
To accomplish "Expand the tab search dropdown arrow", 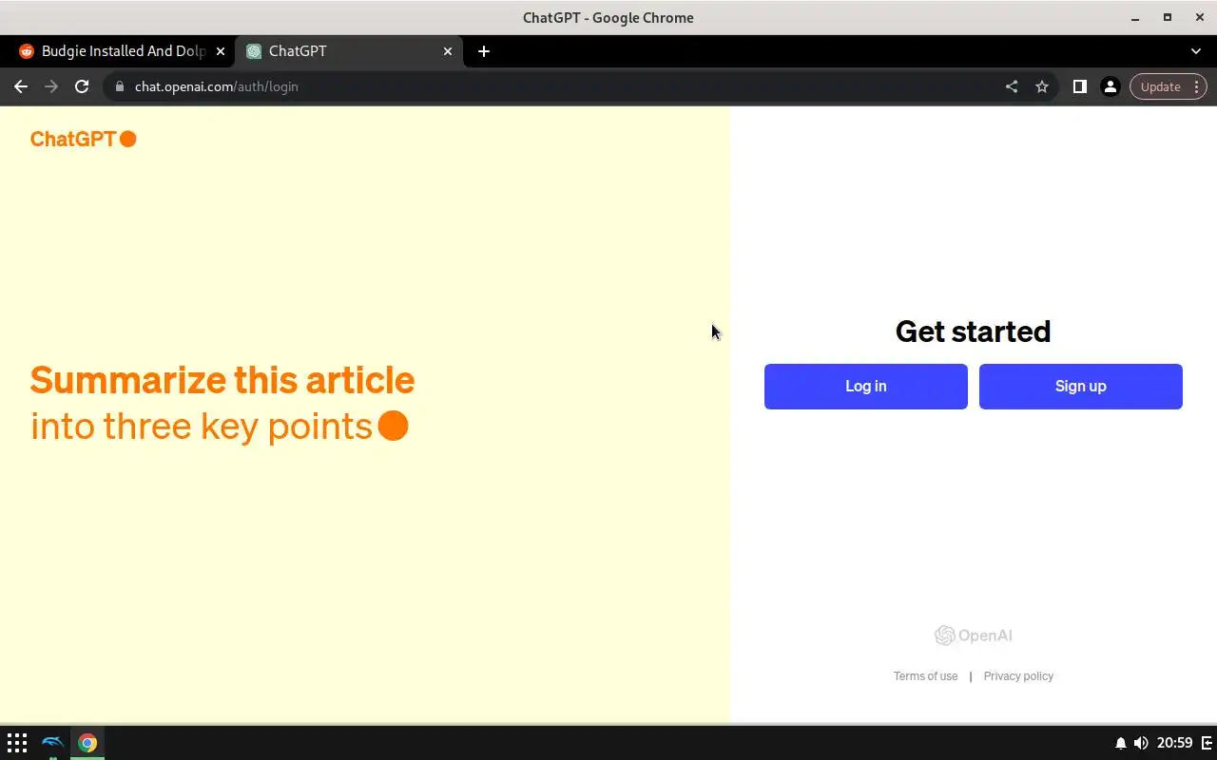I will pos(1196,51).
